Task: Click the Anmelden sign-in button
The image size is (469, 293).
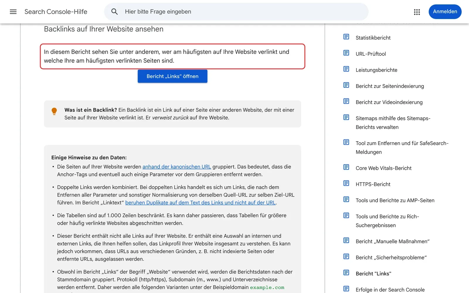Action: 445,12
